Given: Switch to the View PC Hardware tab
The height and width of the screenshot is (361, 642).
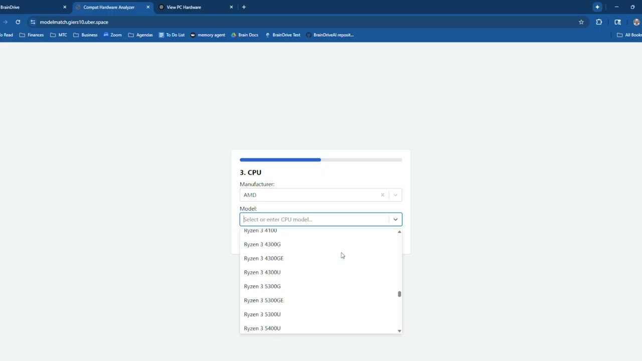Looking at the screenshot, I should [x=184, y=7].
